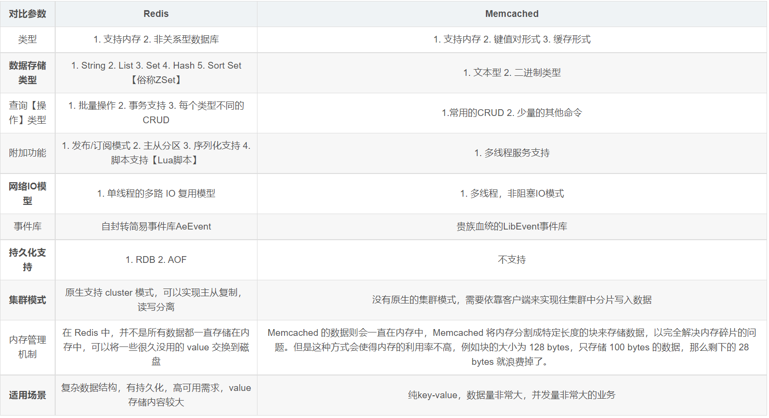Click the cell '1. RDB 2. AOF'
This screenshot has height=418, width=769.
[x=156, y=260]
